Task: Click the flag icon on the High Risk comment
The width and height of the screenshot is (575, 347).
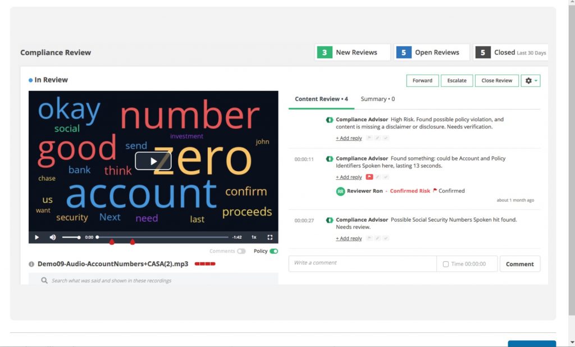Action: coord(369,138)
